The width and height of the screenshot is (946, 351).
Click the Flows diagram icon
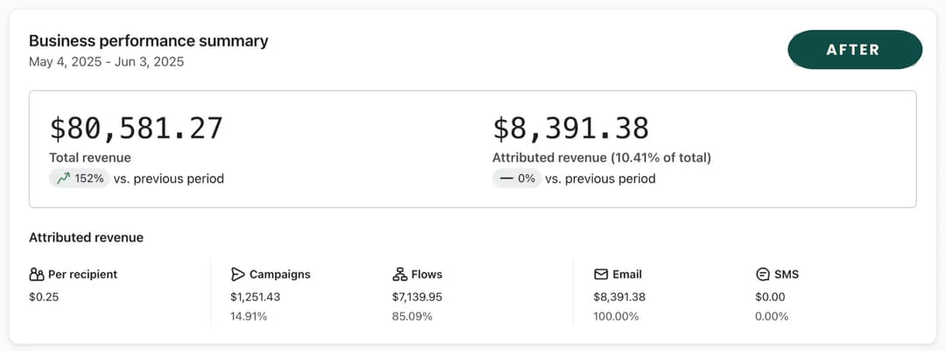(399, 274)
